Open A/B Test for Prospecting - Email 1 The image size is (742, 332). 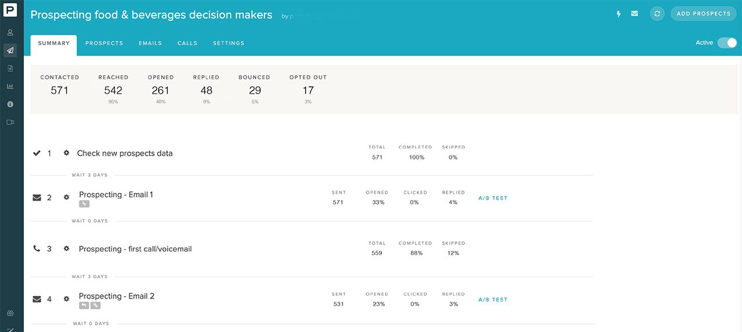(493, 198)
